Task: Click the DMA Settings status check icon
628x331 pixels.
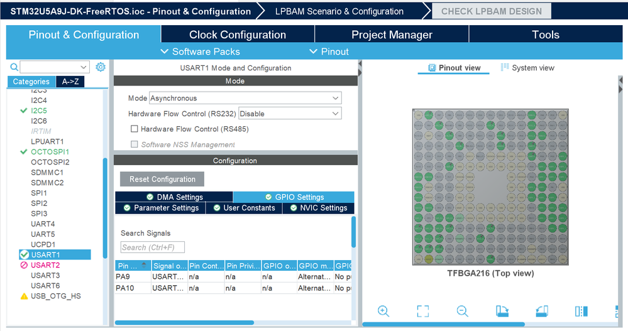Action: [x=150, y=197]
